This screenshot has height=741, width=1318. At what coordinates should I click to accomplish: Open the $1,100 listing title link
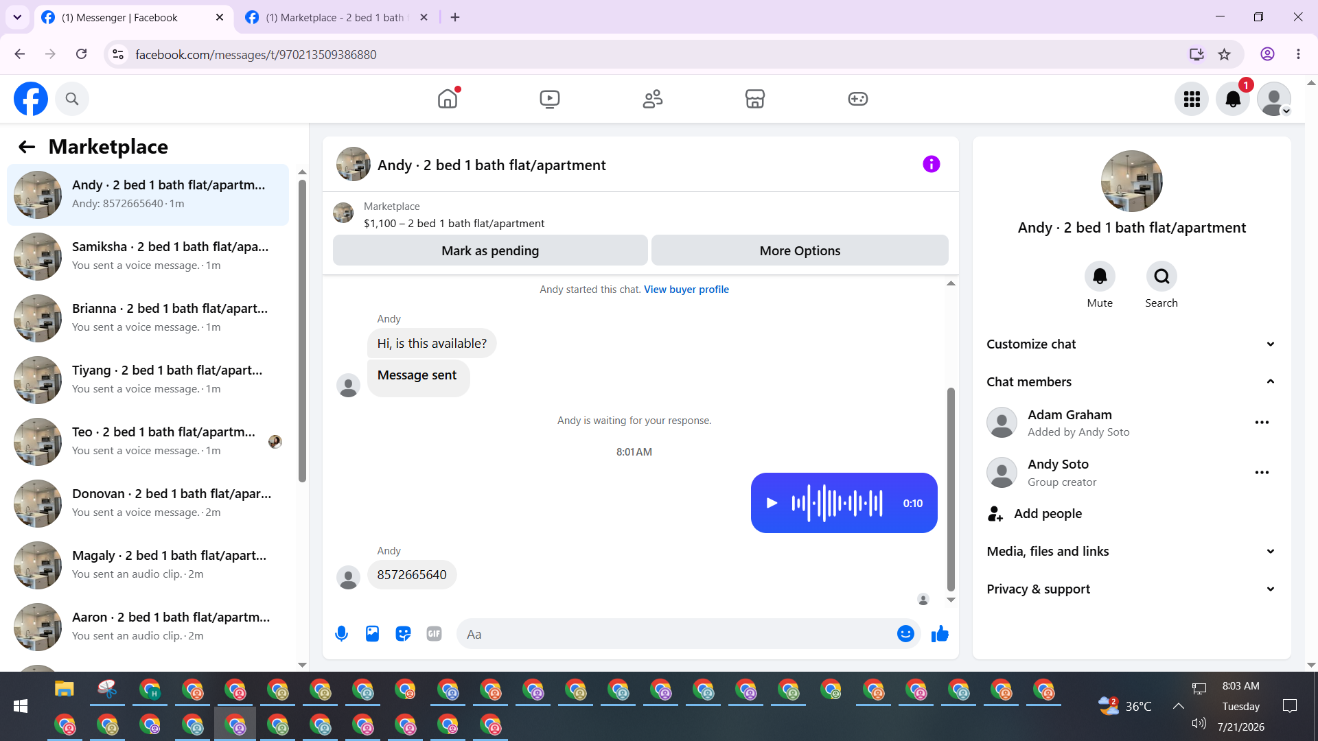point(454,224)
